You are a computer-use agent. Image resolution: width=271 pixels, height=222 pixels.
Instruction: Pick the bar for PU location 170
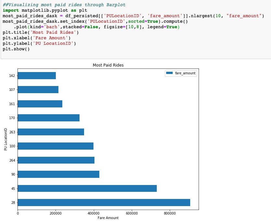point(49,118)
